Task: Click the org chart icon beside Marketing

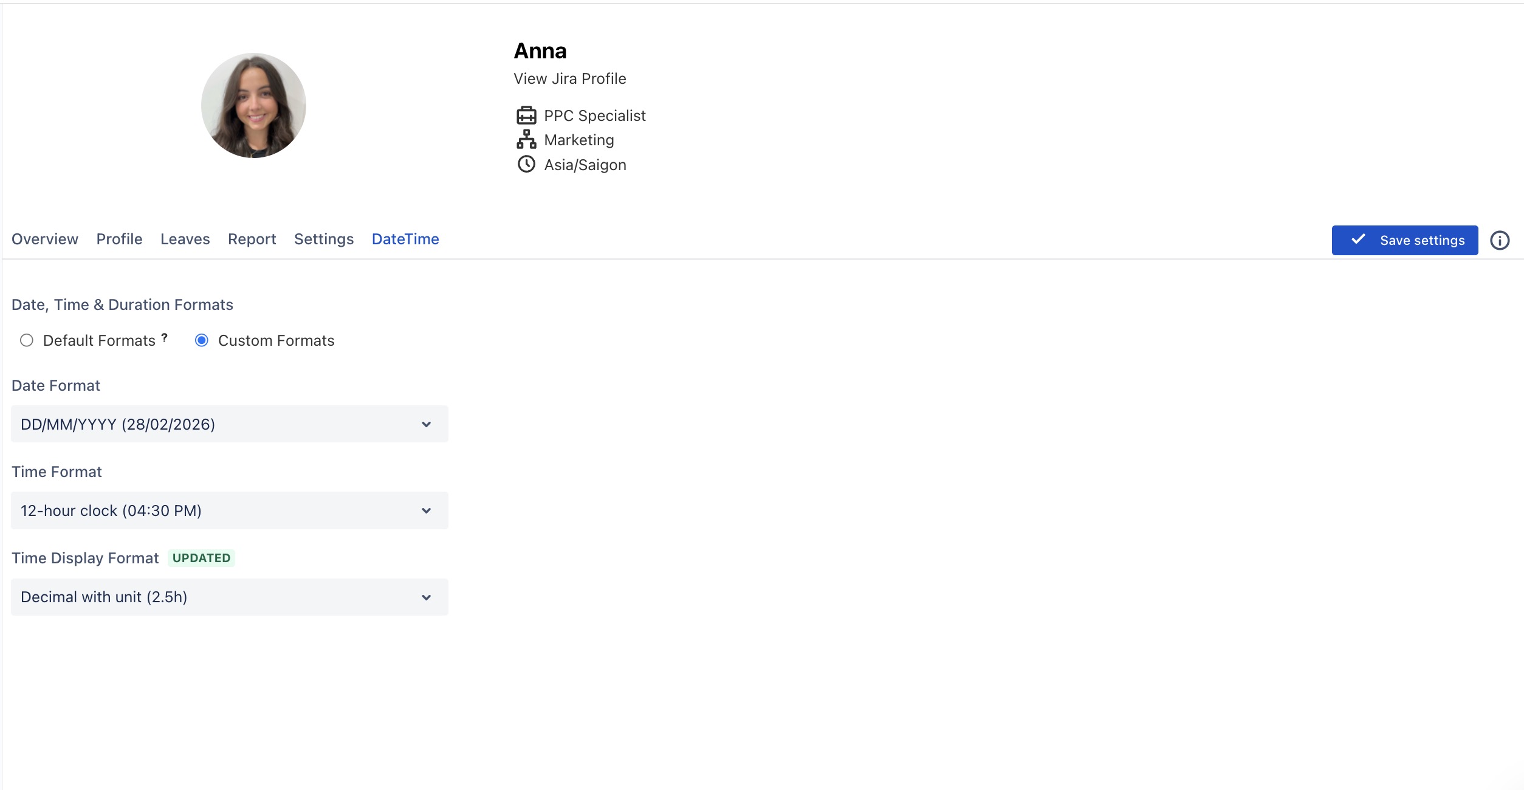Action: coord(526,140)
